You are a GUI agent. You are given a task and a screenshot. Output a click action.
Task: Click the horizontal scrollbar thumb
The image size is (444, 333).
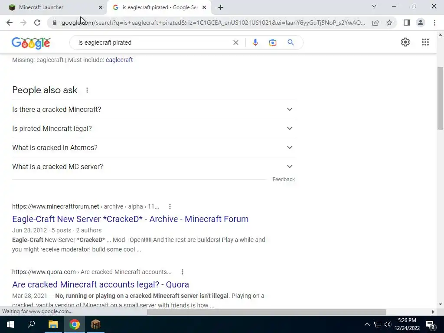[x=267, y=312]
